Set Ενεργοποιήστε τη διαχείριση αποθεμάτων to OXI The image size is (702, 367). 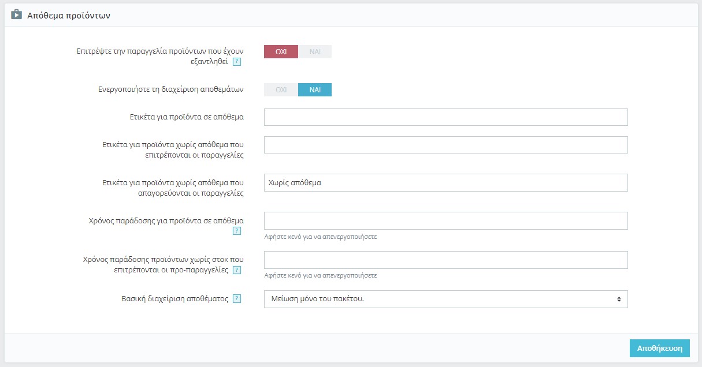point(281,90)
